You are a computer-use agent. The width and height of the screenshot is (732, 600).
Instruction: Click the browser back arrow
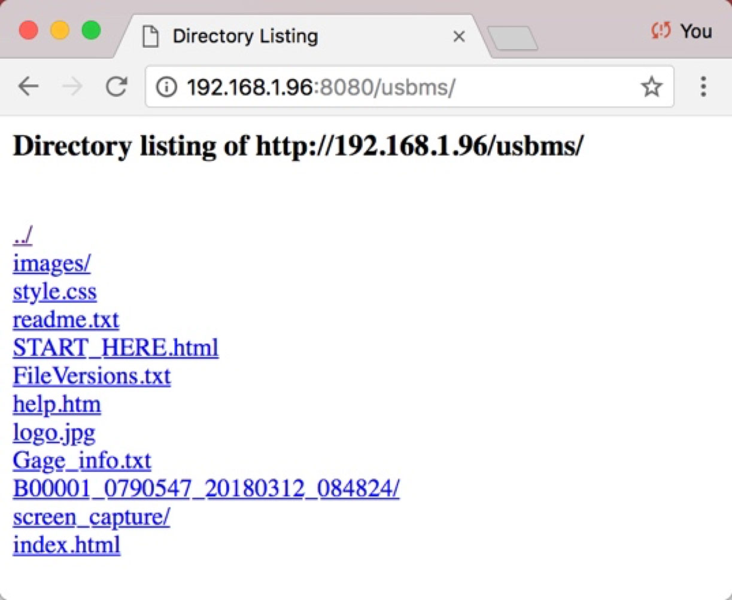coord(28,87)
